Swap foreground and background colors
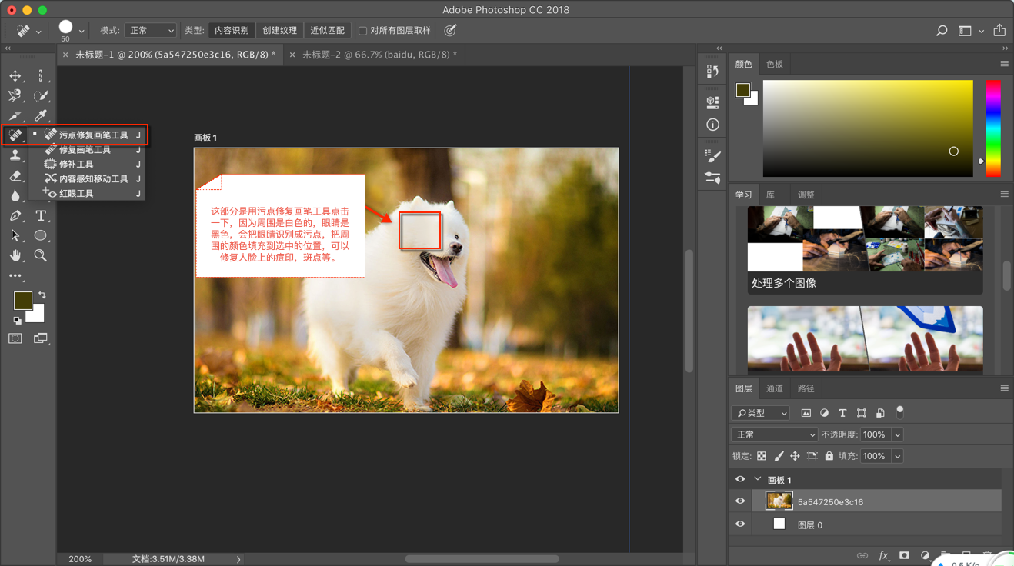Screen dimensions: 1014x566 click(42, 295)
